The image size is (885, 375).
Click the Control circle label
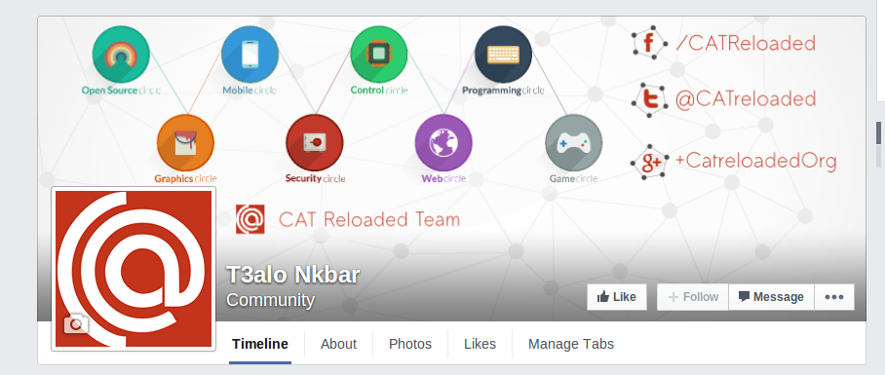point(379,91)
